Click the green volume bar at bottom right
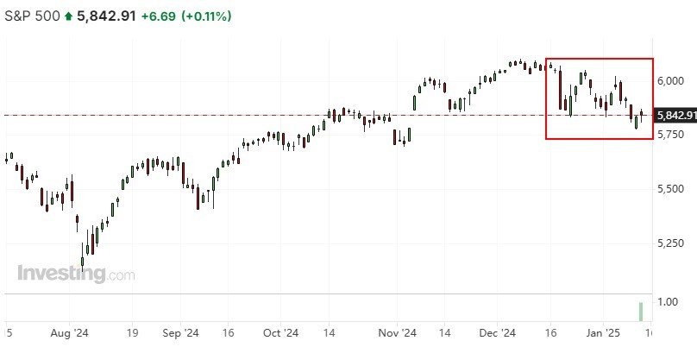This screenshot has width=697, height=347. click(641, 312)
